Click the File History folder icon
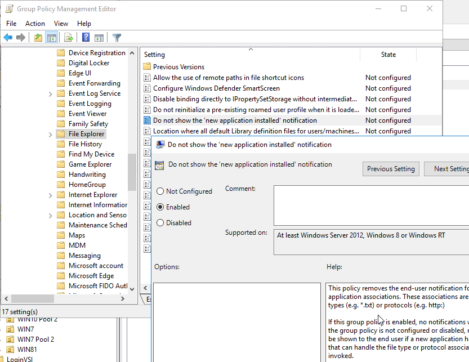 [61, 144]
